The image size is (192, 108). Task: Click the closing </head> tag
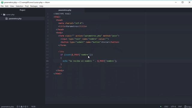[60, 29]
